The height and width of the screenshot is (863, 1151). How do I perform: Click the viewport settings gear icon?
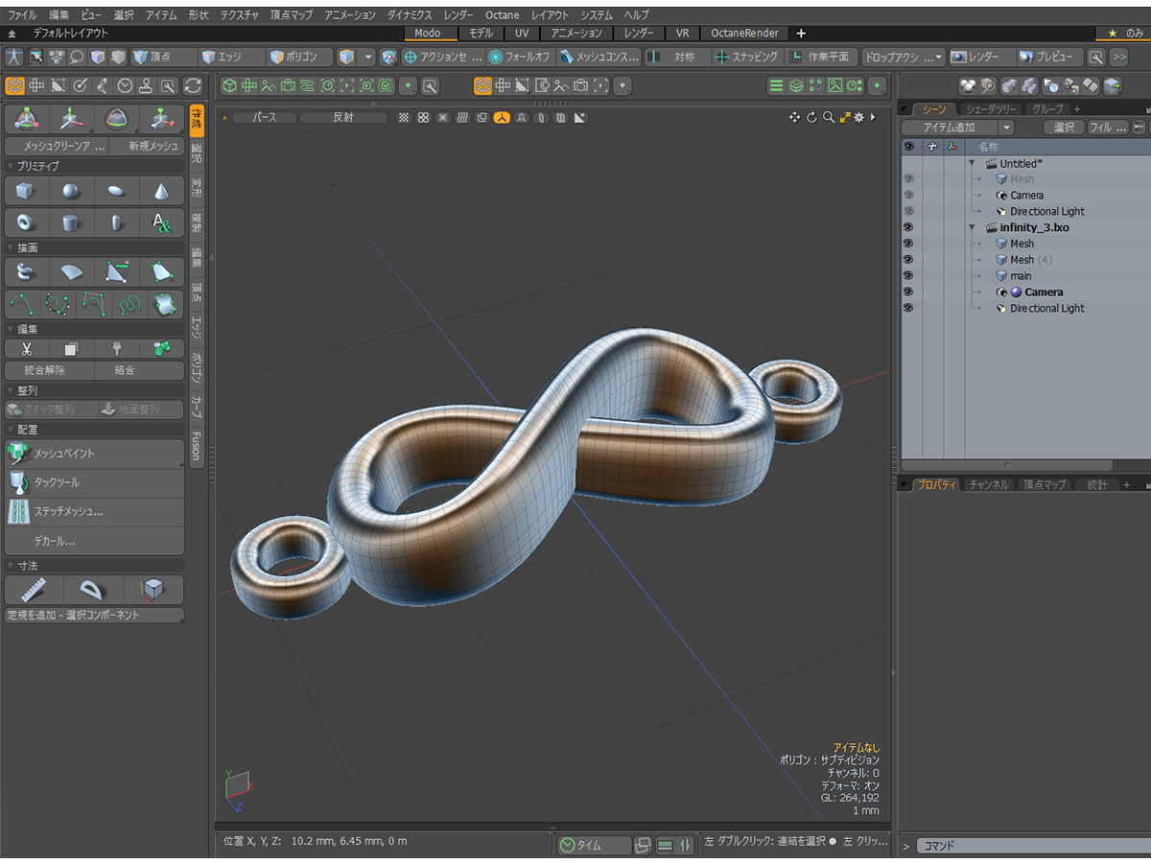pos(858,118)
